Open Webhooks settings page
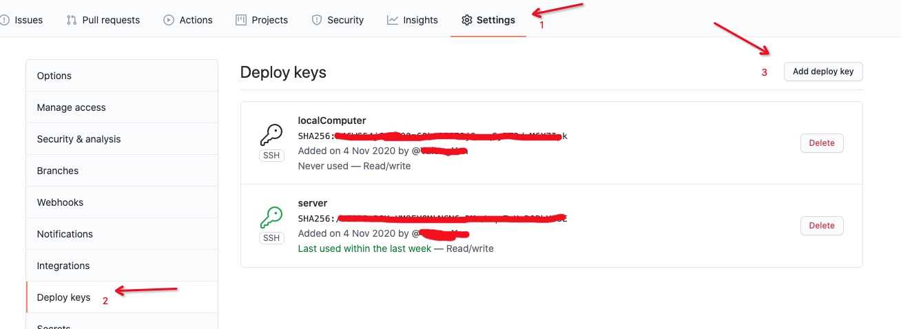This screenshot has width=901, height=329. 122,202
